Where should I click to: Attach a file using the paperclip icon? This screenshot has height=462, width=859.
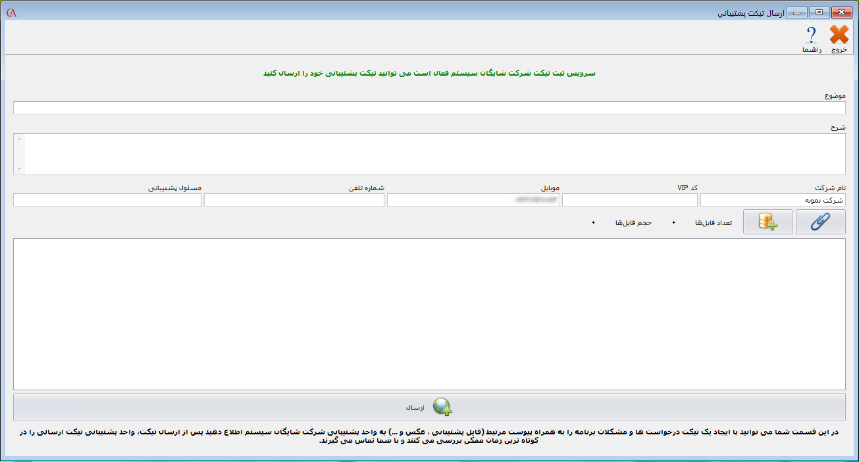820,221
